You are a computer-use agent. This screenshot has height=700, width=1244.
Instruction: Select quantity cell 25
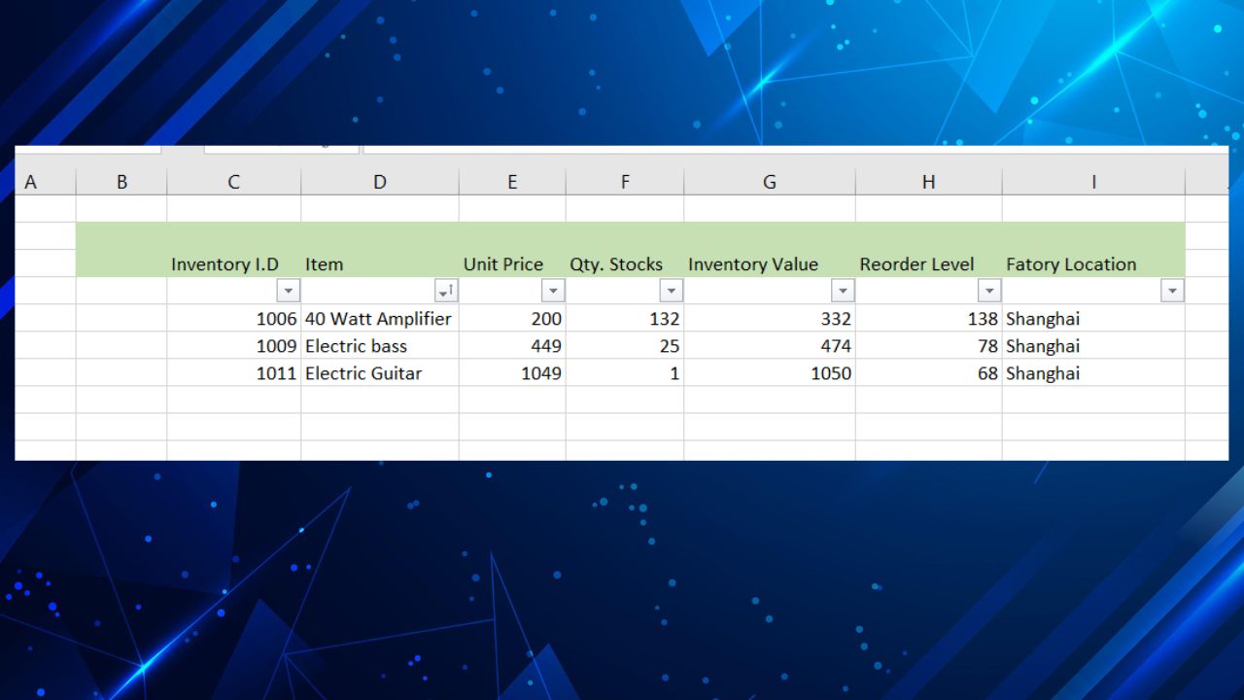click(625, 345)
